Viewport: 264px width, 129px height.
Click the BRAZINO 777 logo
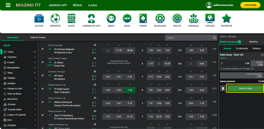[28, 5]
